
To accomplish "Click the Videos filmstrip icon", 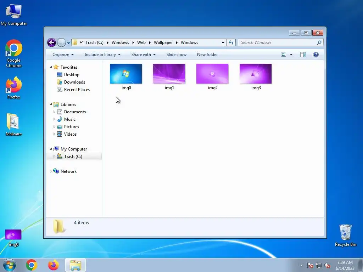I will pyautogui.click(x=60, y=134).
